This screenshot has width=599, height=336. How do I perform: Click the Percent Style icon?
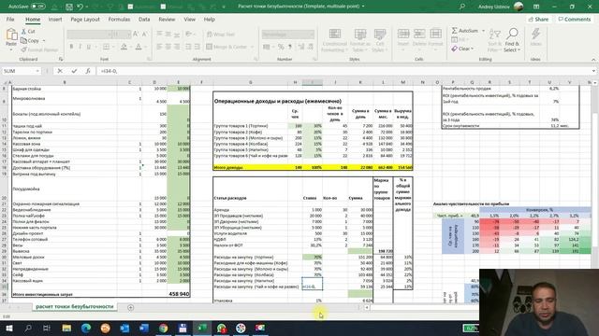coord(281,47)
